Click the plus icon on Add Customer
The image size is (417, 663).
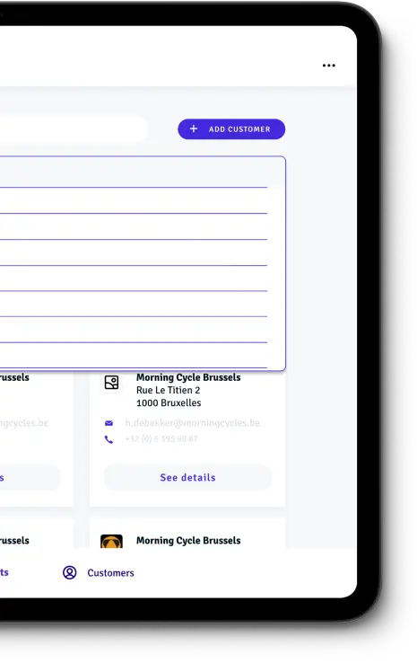[194, 128]
